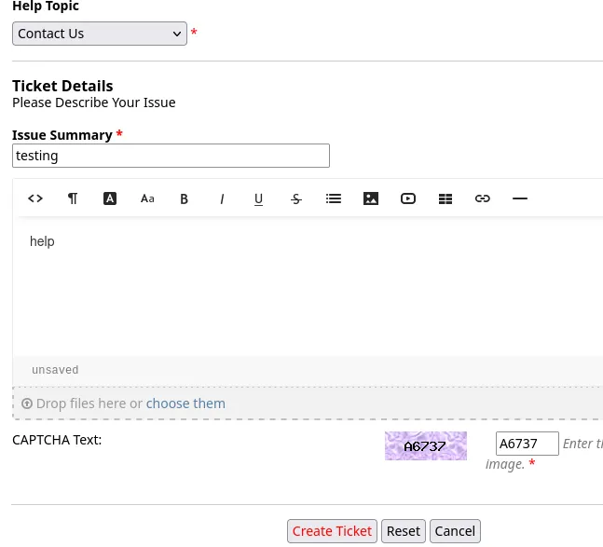Open the Help Topic dropdown
603x547 pixels.
(x=100, y=34)
